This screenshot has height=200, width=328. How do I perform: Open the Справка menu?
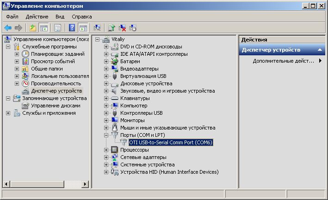tap(82, 17)
